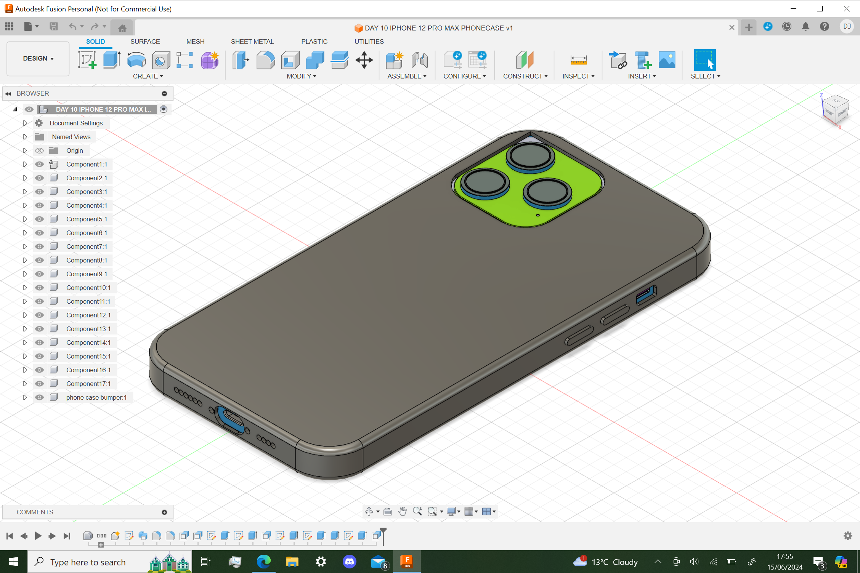Activate the Fillet tool

tap(265, 60)
